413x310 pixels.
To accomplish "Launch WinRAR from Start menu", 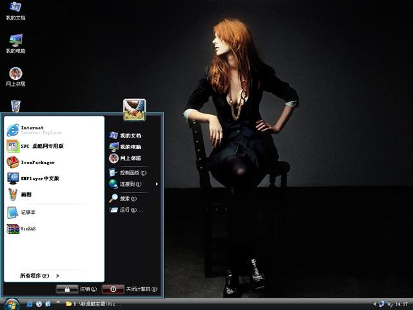I will [x=21, y=229].
